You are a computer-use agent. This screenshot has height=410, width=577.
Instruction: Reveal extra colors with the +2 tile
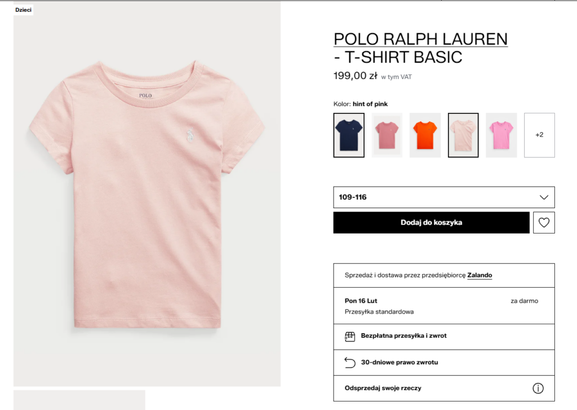(x=539, y=134)
